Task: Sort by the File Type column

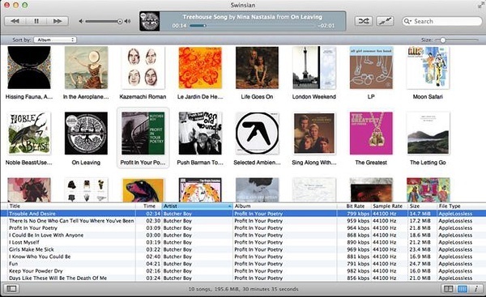Action: 461,206
